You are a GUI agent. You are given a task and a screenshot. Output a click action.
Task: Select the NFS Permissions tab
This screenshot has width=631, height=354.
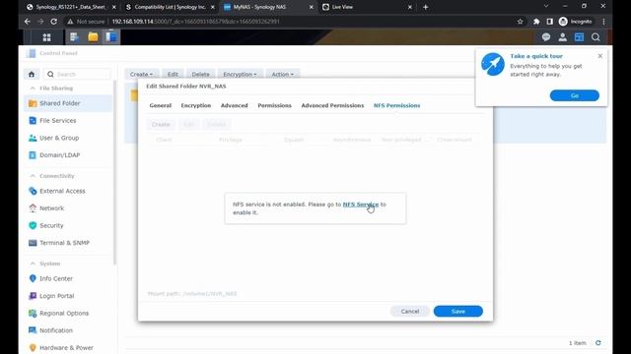[x=396, y=105]
